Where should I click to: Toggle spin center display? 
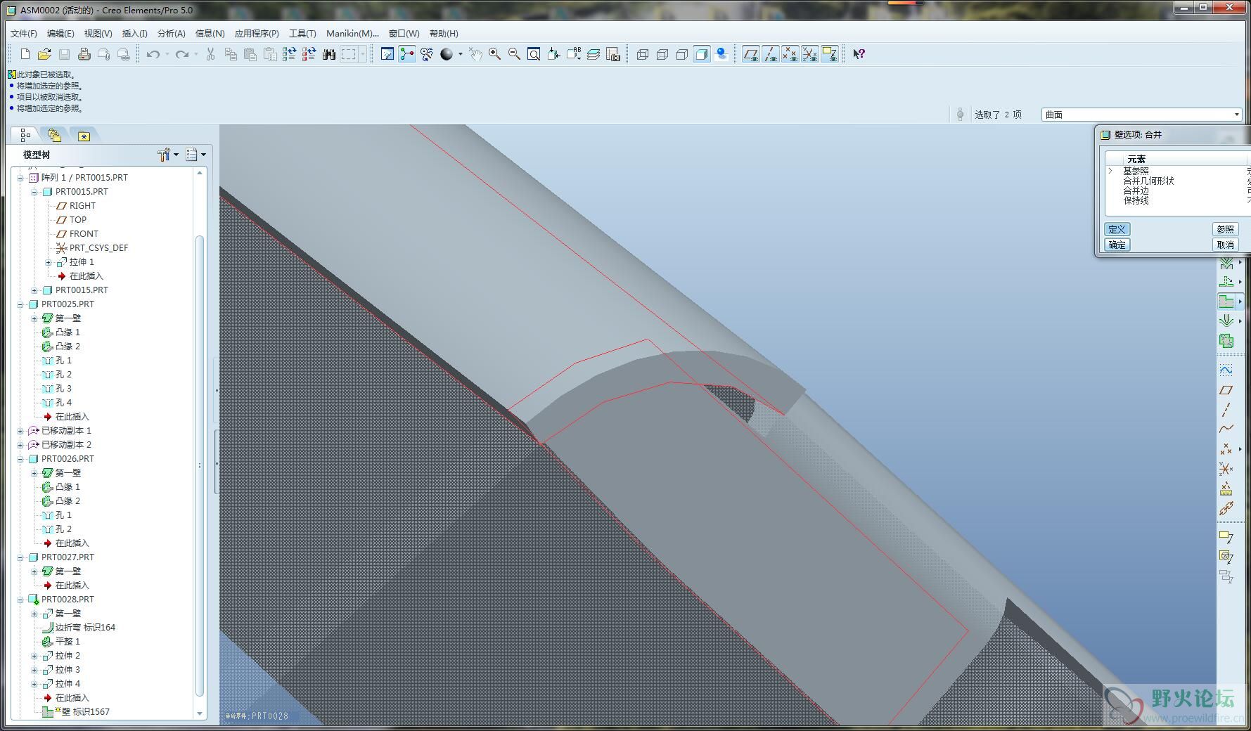point(407,54)
